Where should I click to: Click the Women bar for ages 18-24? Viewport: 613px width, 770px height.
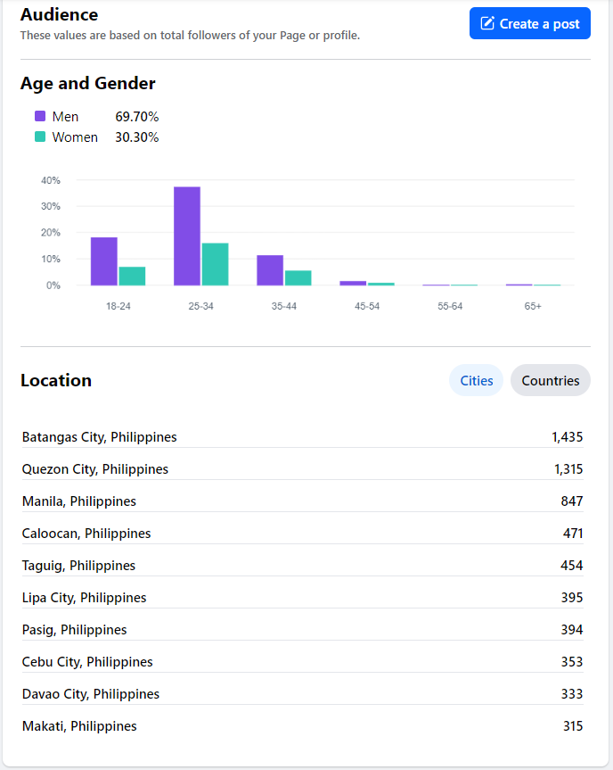point(132,276)
